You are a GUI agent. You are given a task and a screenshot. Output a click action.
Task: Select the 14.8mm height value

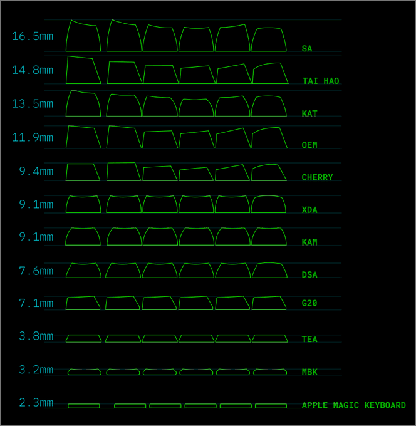(33, 70)
